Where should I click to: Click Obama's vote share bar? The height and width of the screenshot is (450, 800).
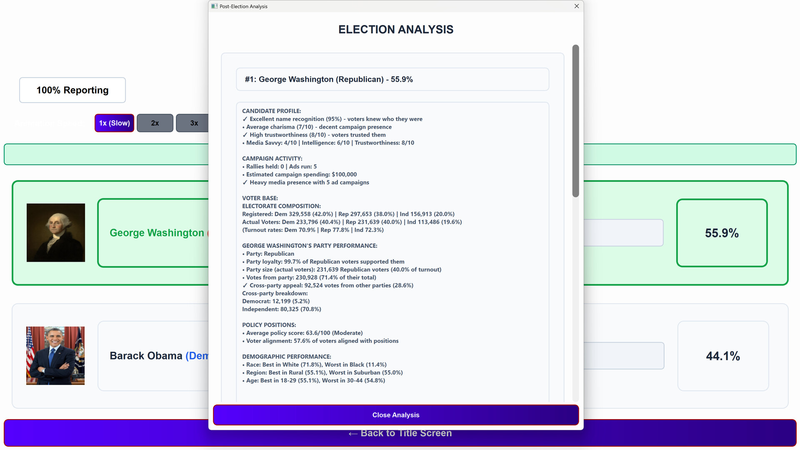tap(623, 356)
